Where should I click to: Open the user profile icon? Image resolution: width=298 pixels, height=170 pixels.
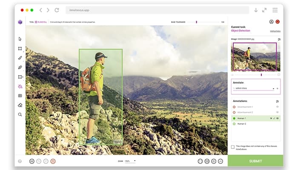(271, 22)
